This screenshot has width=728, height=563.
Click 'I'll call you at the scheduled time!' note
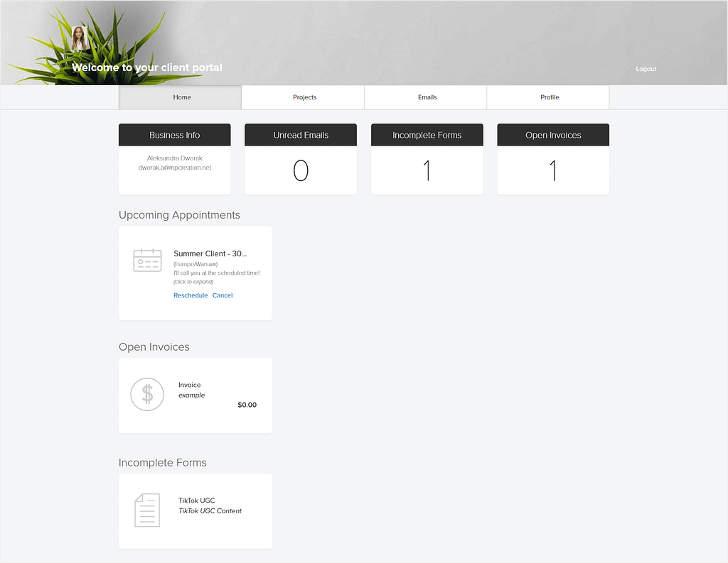[x=216, y=273]
